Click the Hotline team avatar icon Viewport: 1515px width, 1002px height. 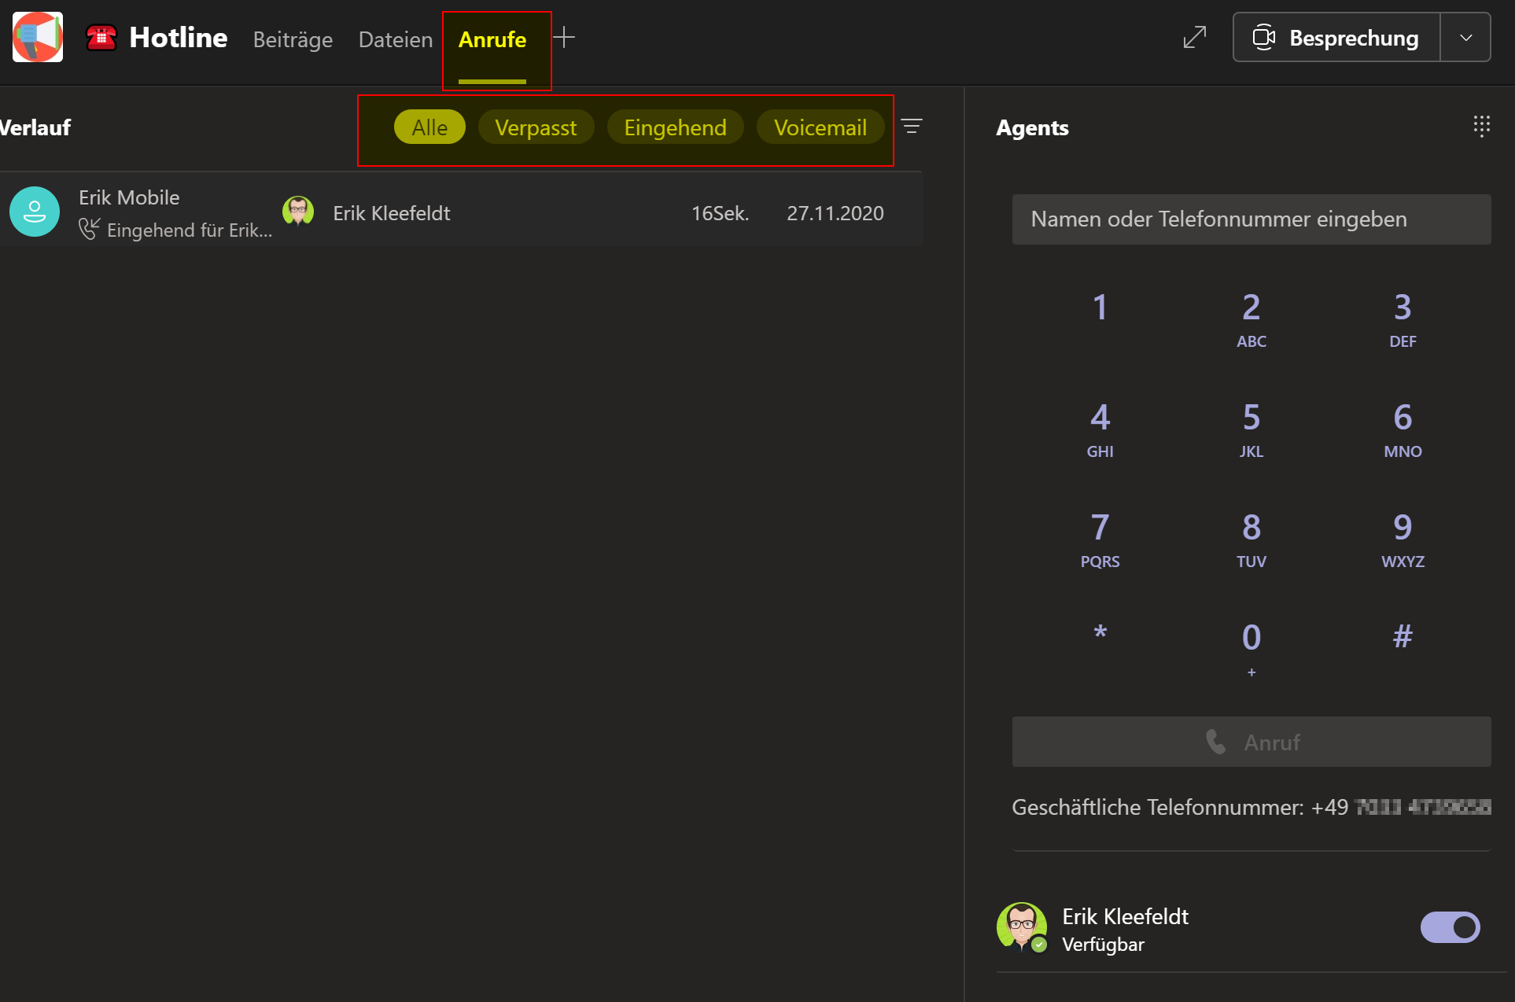click(x=37, y=37)
